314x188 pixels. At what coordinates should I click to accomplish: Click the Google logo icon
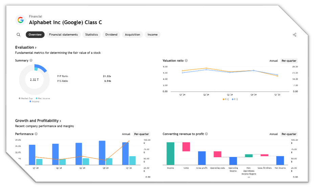[20, 20]
